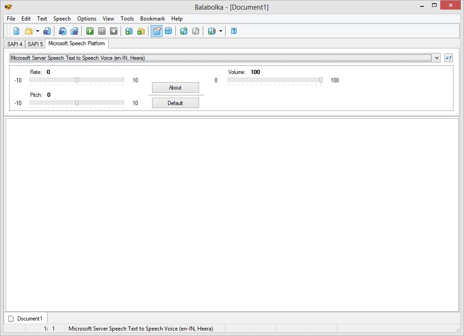Click the bookmarks list icon
The width and height of the screenshot is (464, 336).
click(x=211, y=31)
